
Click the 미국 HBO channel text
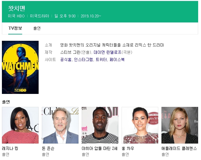[16, 16]
